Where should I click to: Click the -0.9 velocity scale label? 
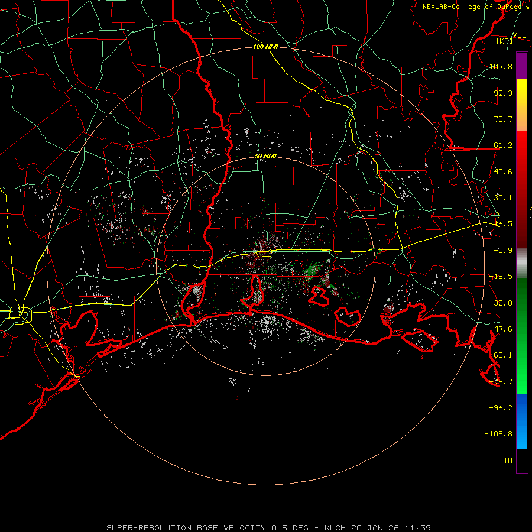click(x=503, y=251)
